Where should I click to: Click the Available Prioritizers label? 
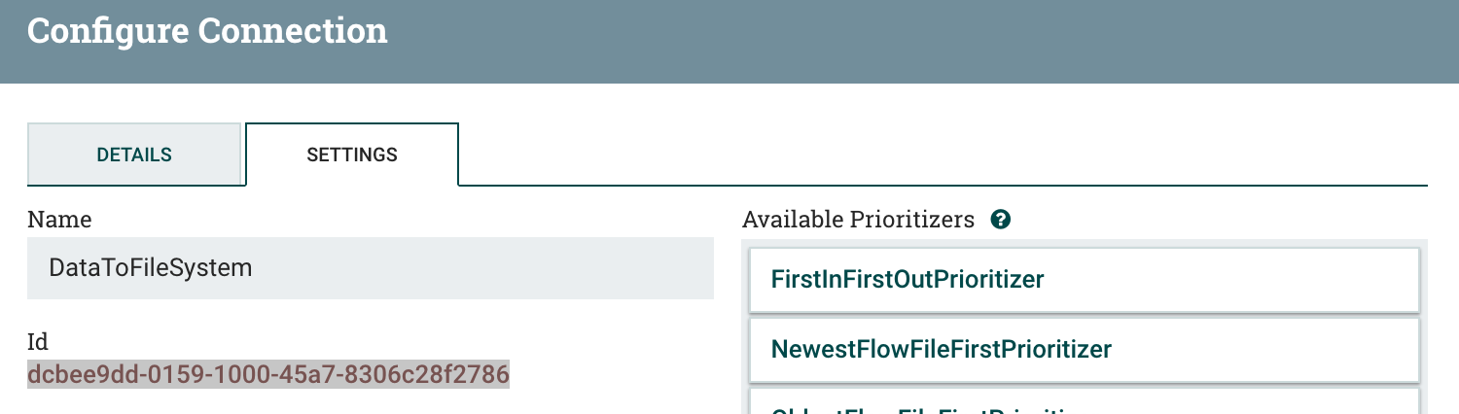[858, 220]
